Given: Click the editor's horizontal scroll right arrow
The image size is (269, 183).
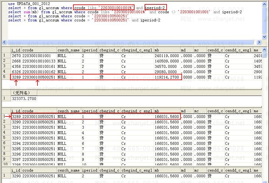Looking at the screenshot, I should pyautogui.click(x=259, y=42).
